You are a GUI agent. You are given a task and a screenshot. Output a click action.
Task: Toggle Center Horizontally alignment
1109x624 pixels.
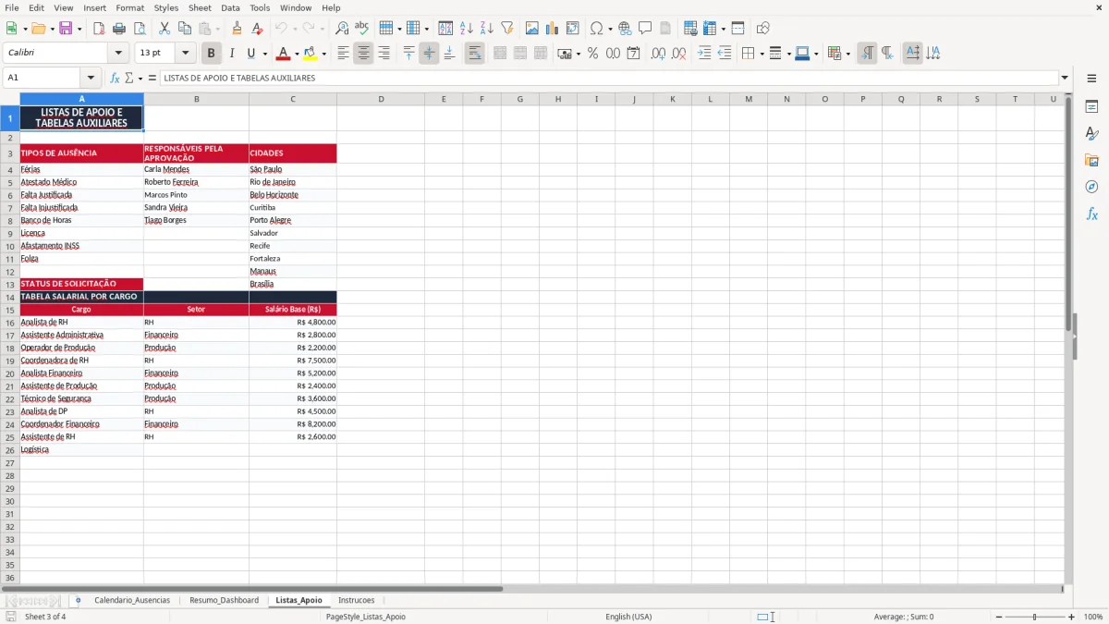(363, 54)
